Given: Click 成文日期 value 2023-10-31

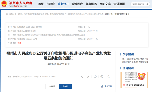Looking at the screenshot, I should pyautogui.click(x=92, y=31).
